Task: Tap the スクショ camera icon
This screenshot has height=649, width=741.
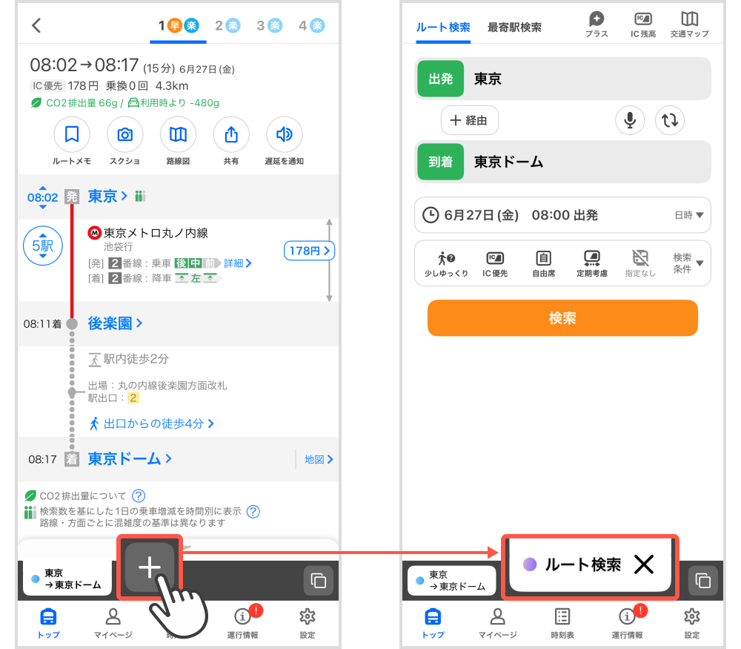Action: (124, 135)
